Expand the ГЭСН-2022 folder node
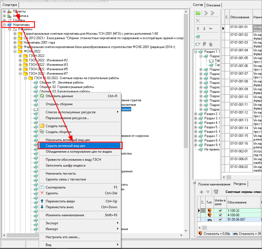 (20, 56)
